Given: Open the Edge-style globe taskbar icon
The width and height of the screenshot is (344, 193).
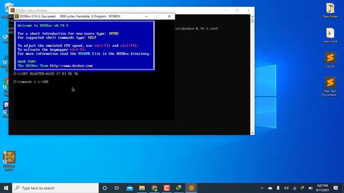Looking at the screenshot, I should point(179,188).
